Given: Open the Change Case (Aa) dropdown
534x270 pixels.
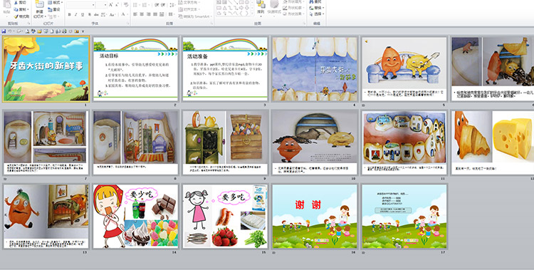Looking at the screenshot, I should pos(112,14).
